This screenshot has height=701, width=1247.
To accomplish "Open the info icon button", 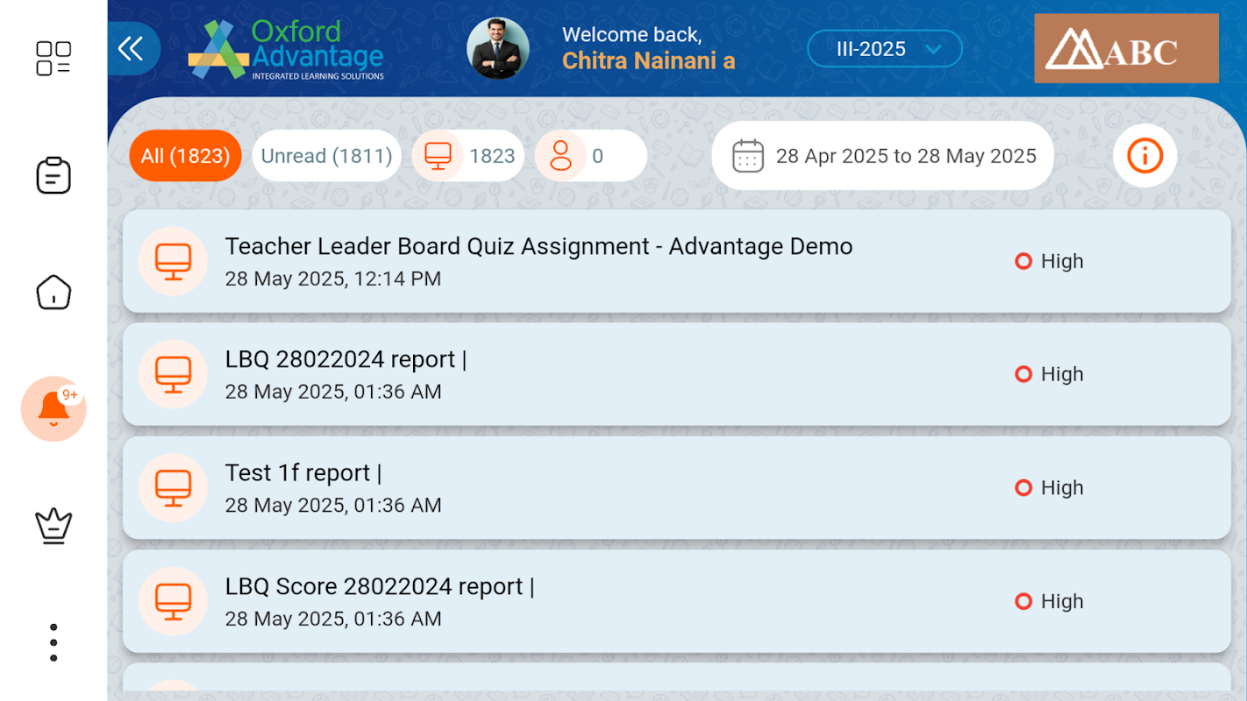I will [1144, 156].
